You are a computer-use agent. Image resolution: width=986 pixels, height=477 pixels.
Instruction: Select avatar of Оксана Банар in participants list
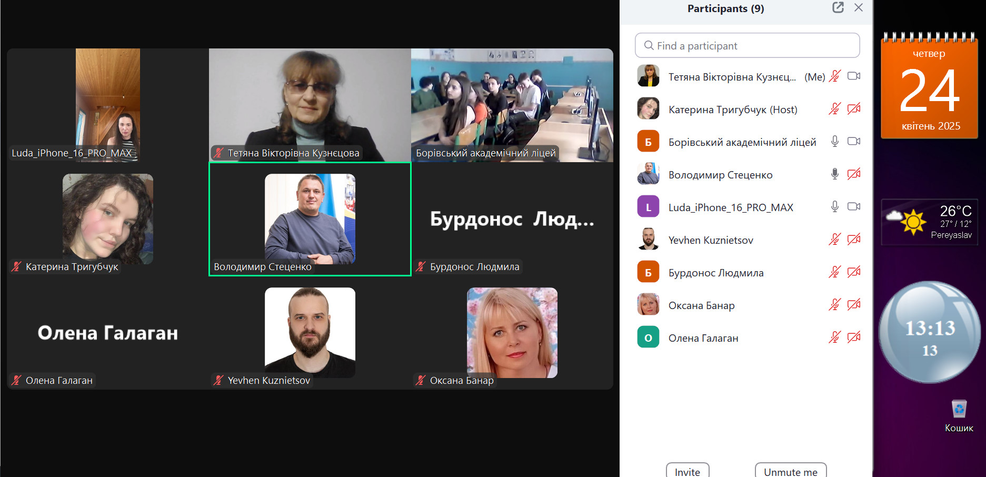coord(648,304)
